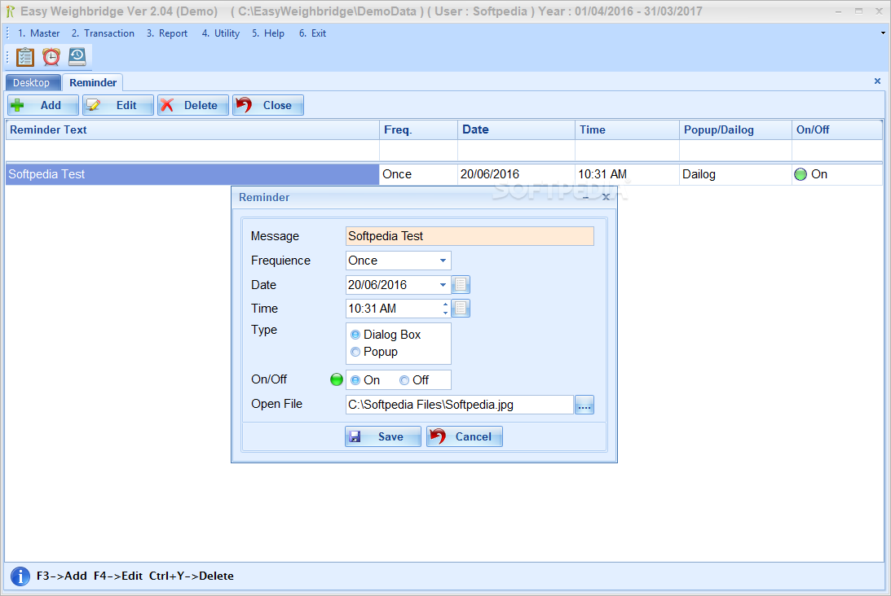The width and height of the screenshot is (891, 596).
Task: Click the icon beside the Time field
Action: click(x=461, y=309)
